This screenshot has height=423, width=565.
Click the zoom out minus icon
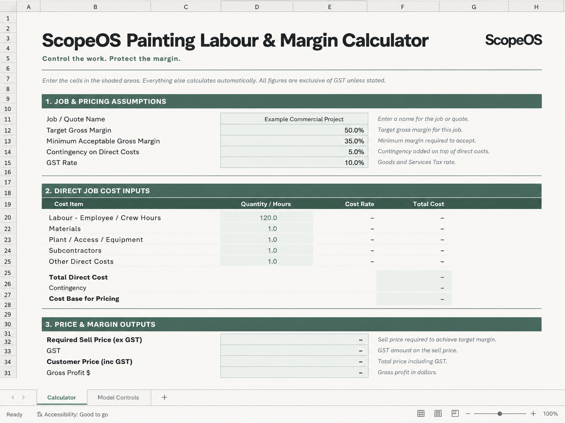click(468, 414)
